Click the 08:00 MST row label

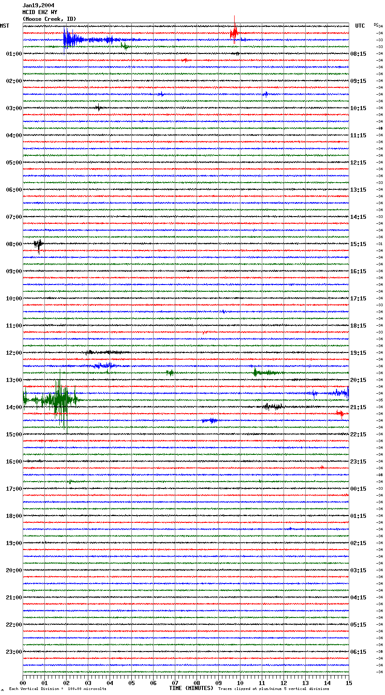(x=14, y=244)
